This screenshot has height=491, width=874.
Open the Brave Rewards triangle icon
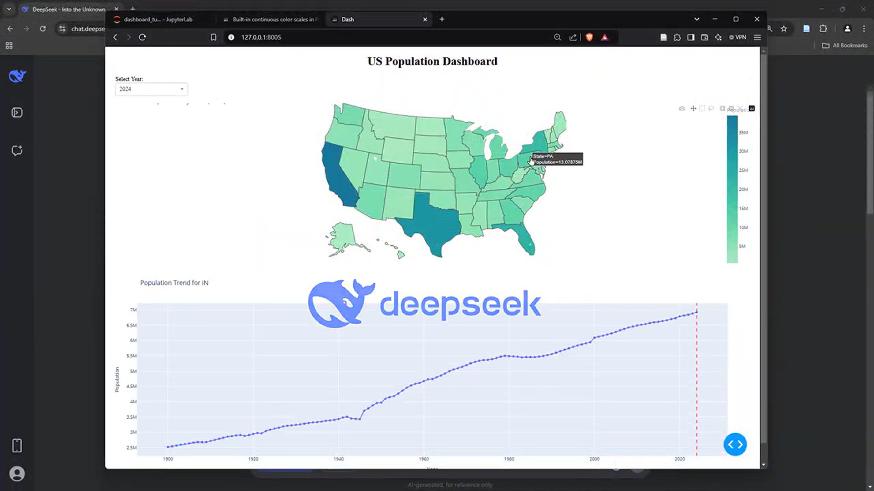(605, 37)
